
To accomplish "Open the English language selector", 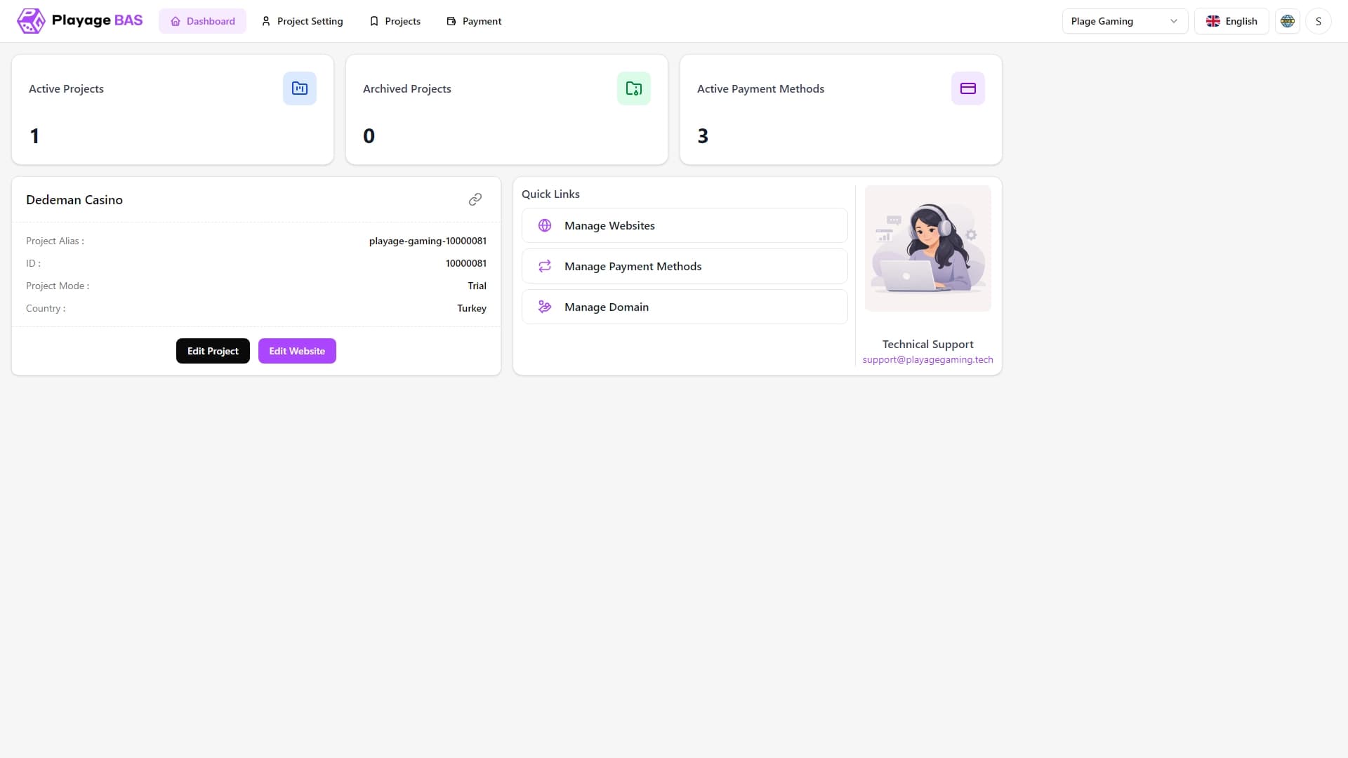I will (1231, 21).
